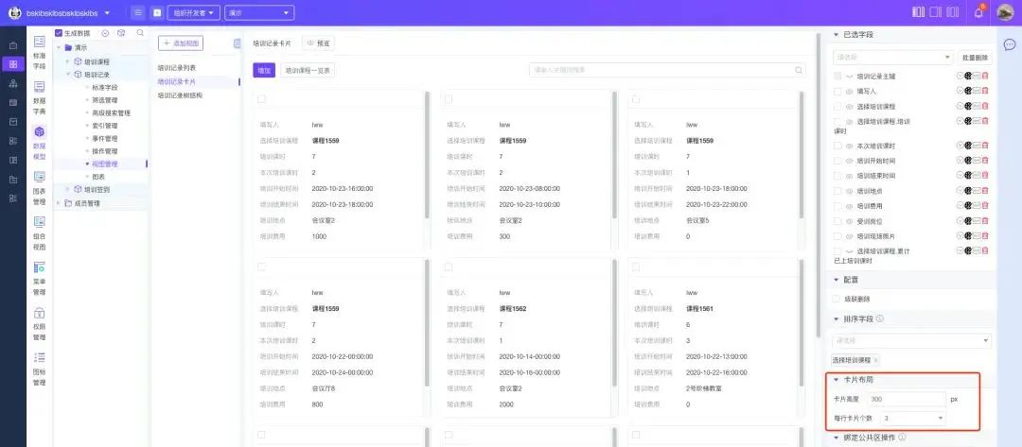Open 图表管理 in the secondary sidebar
Image resolution: width=1022 pixels, height=447 pixels.
[39, 188]
